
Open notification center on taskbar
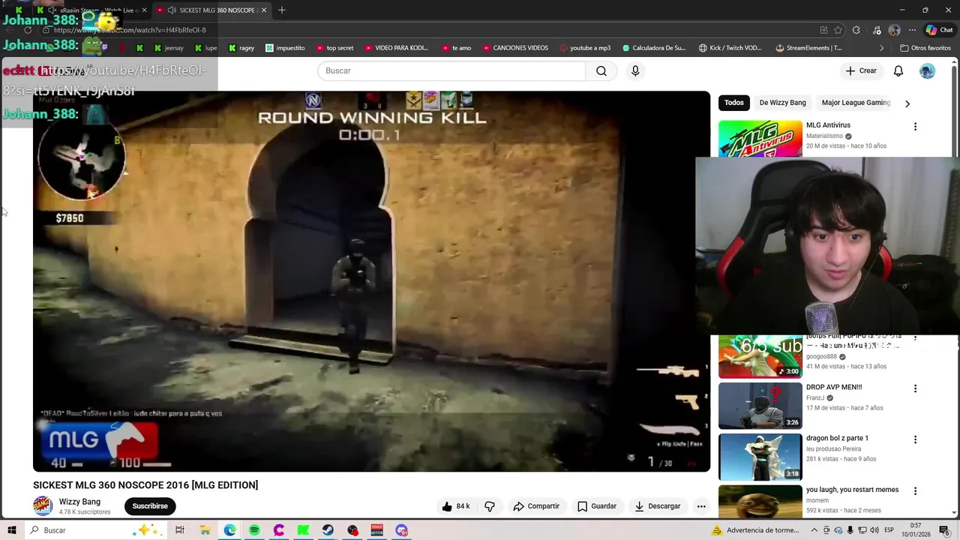pyautogui.click(x=944, y=530)
